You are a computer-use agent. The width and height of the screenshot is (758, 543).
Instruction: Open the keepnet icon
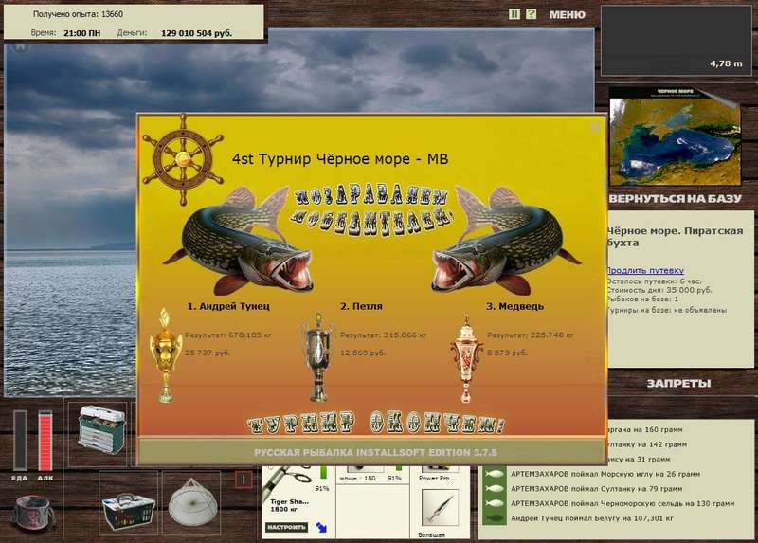[193, 502]
